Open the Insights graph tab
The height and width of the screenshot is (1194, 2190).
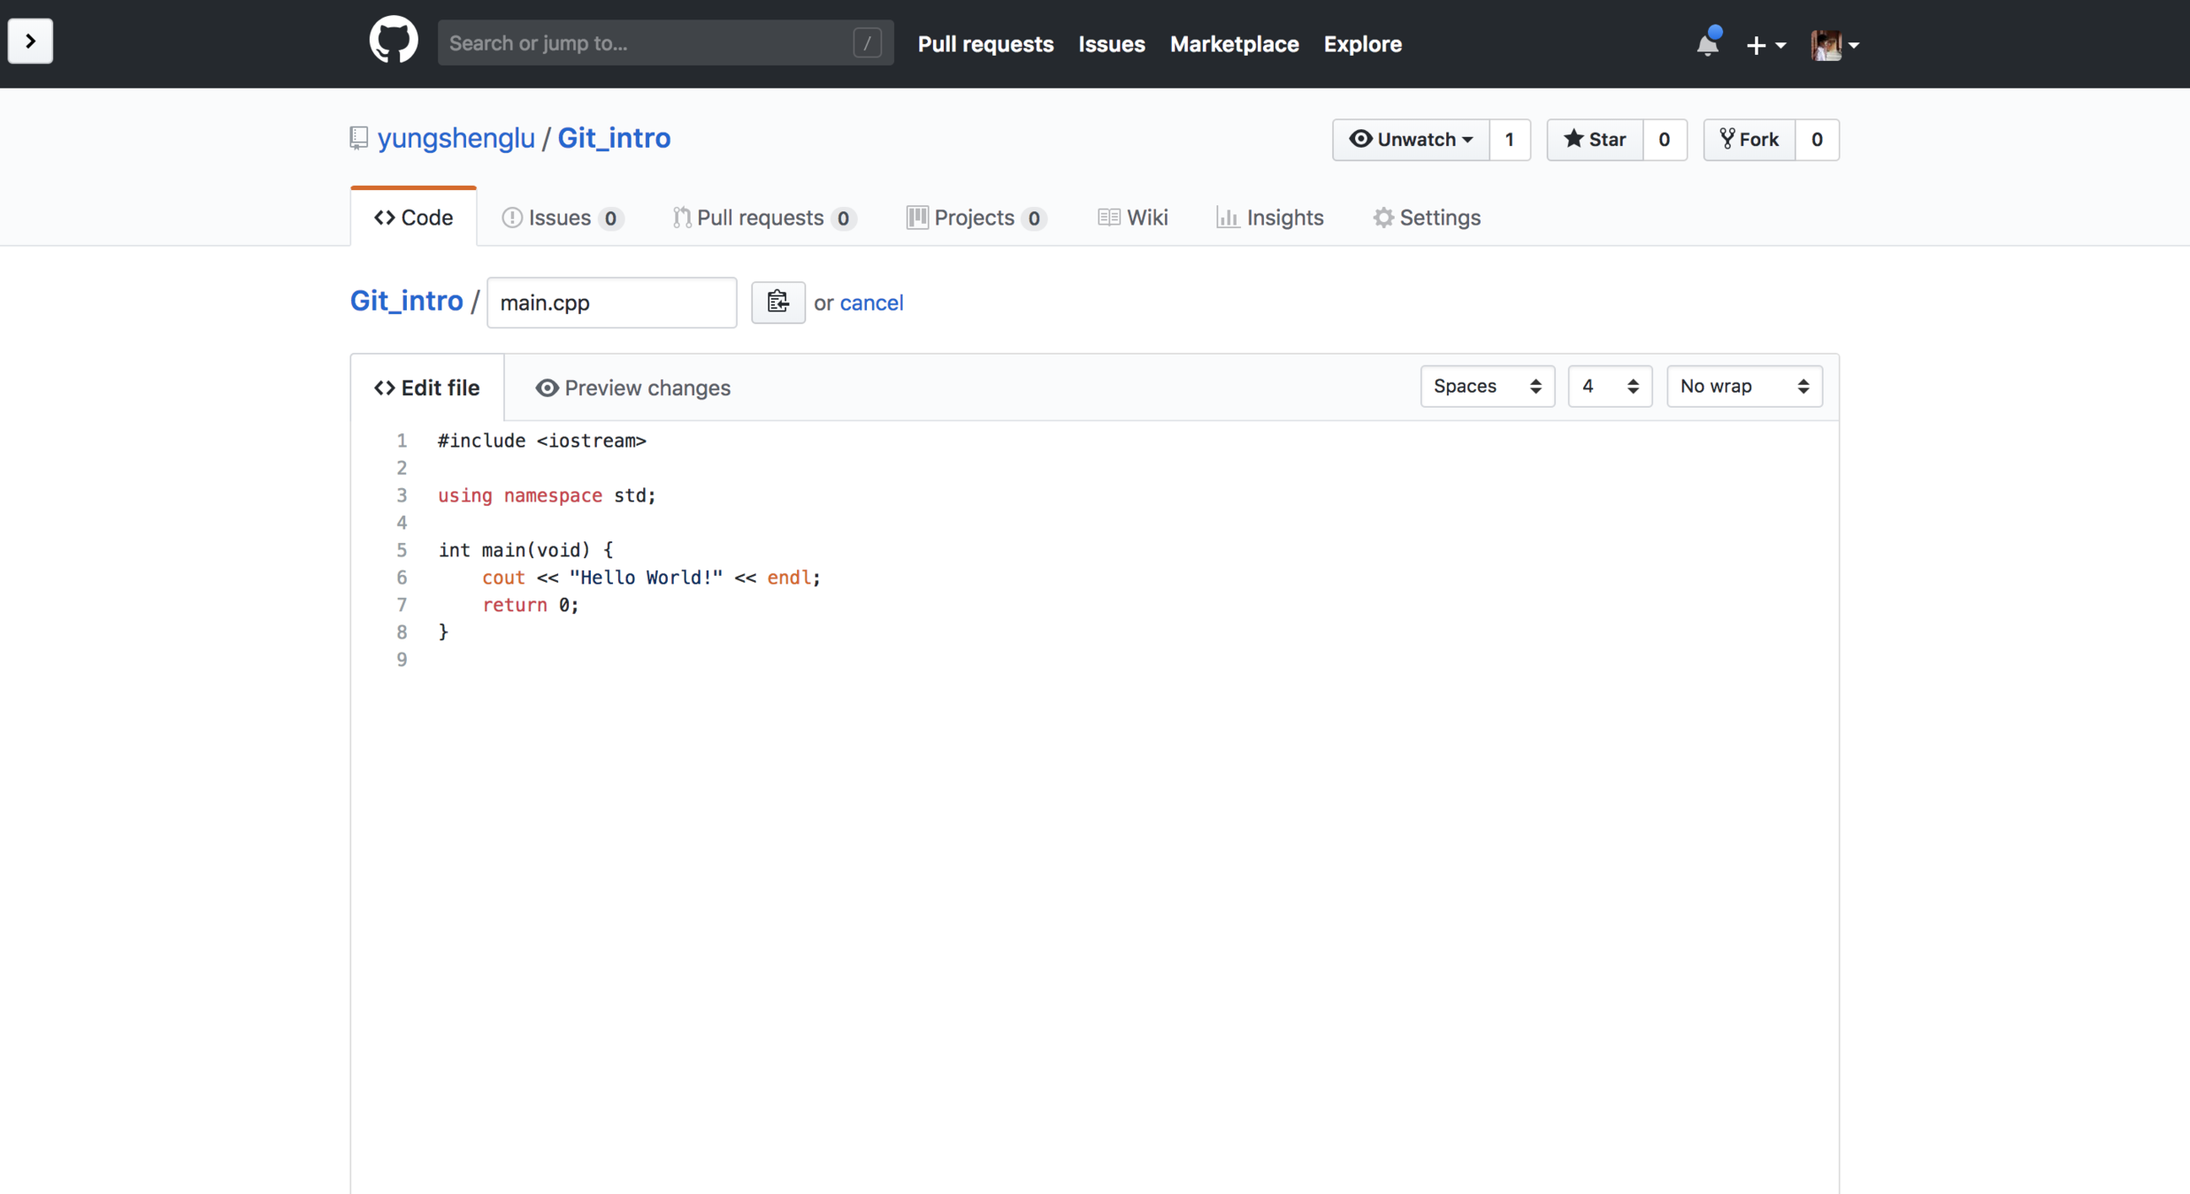coord(1269,218)
